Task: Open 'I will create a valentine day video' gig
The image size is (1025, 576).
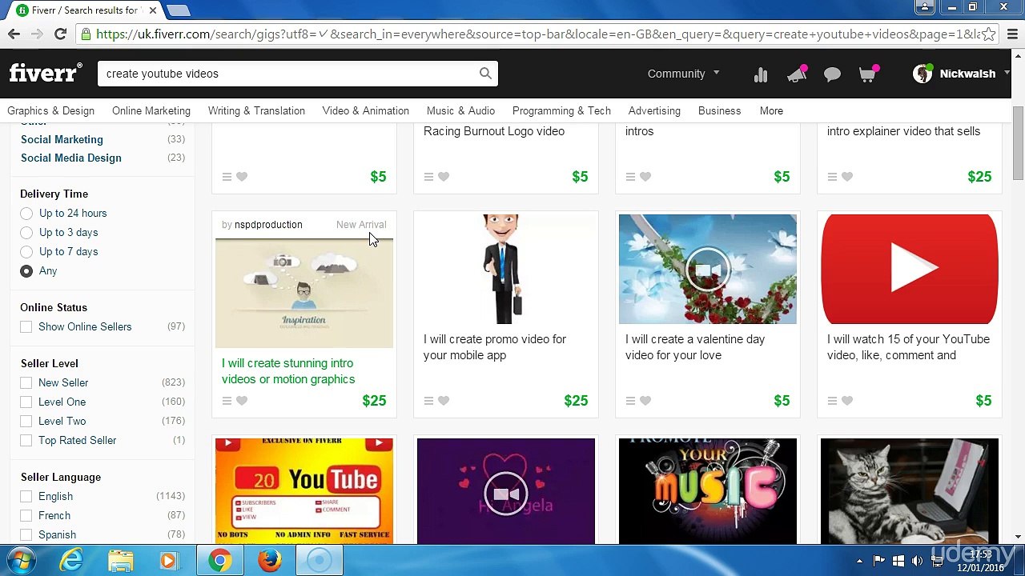Action: [x=695, y=347]
